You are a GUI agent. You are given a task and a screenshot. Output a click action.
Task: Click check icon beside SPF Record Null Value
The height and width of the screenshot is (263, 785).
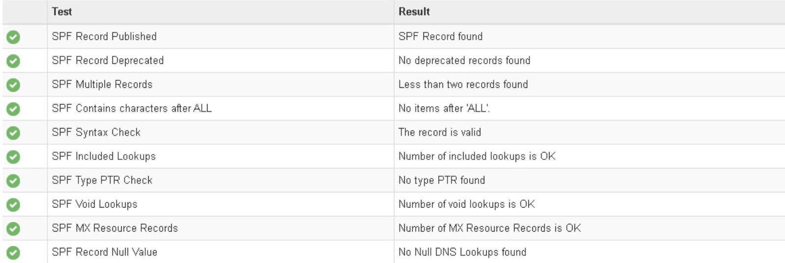point(13,253)
